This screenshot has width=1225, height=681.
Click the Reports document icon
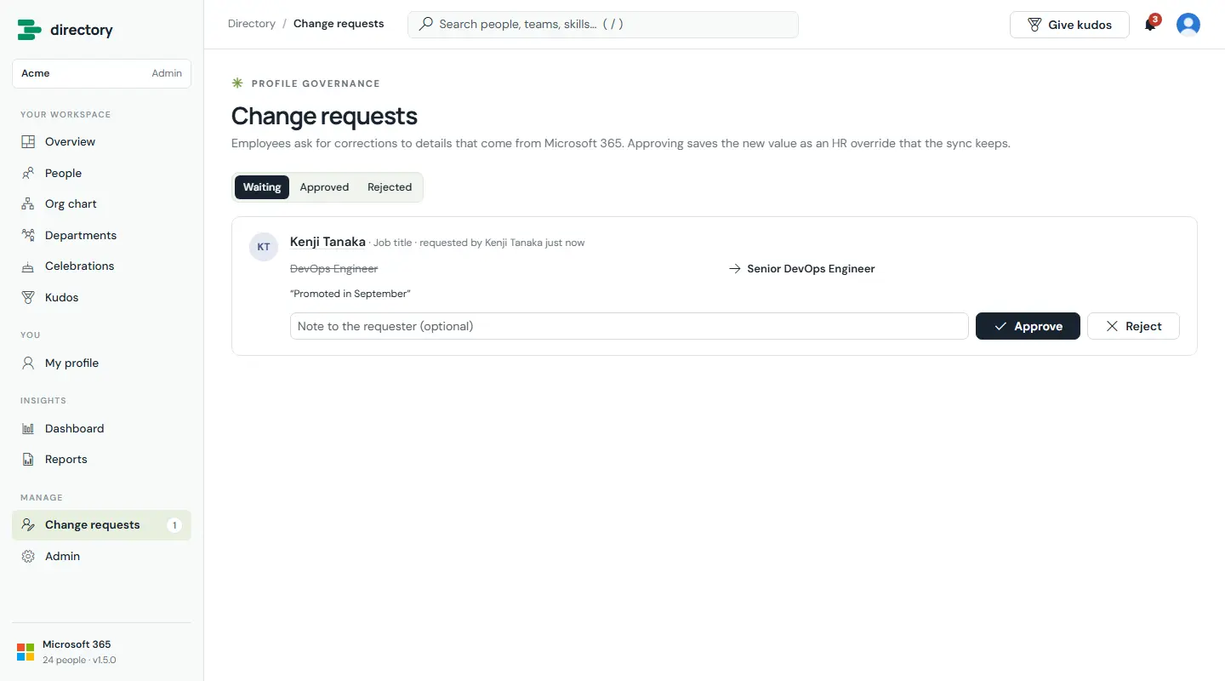click(x=28, y=460)
